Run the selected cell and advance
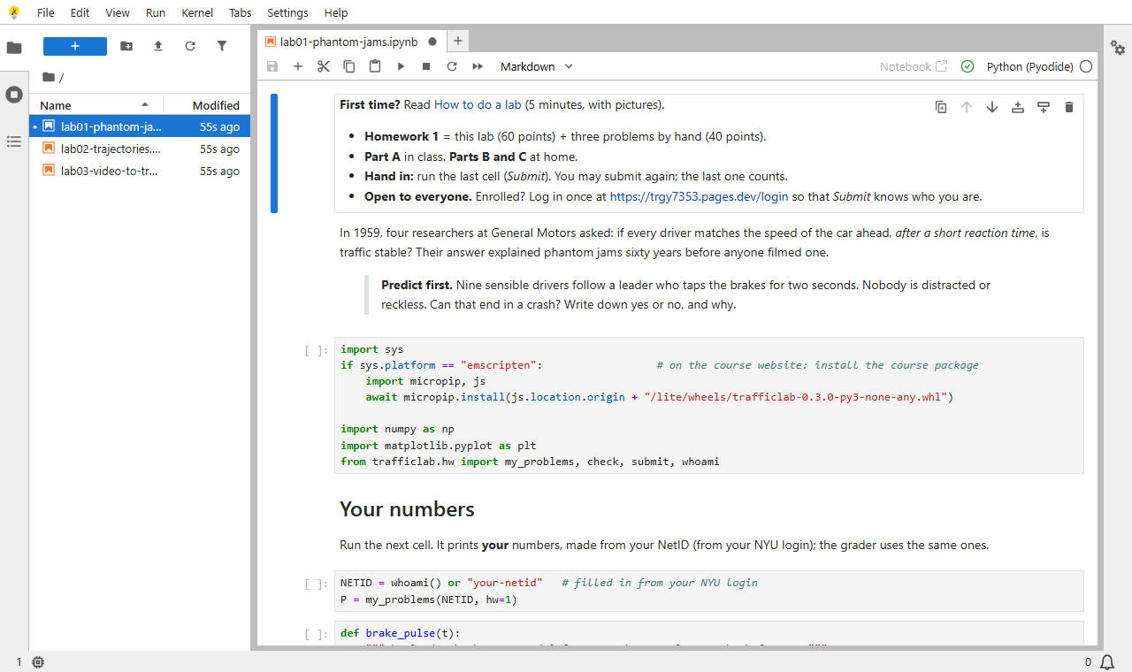 401,66
